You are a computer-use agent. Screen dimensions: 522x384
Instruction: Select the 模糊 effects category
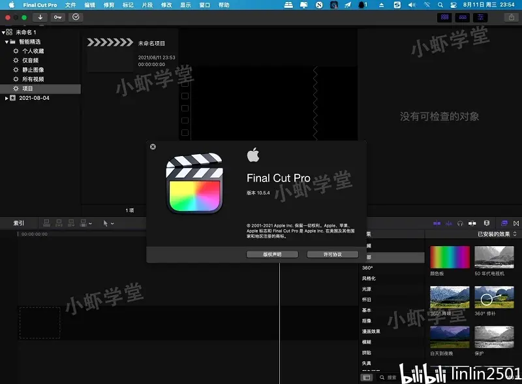366,342
